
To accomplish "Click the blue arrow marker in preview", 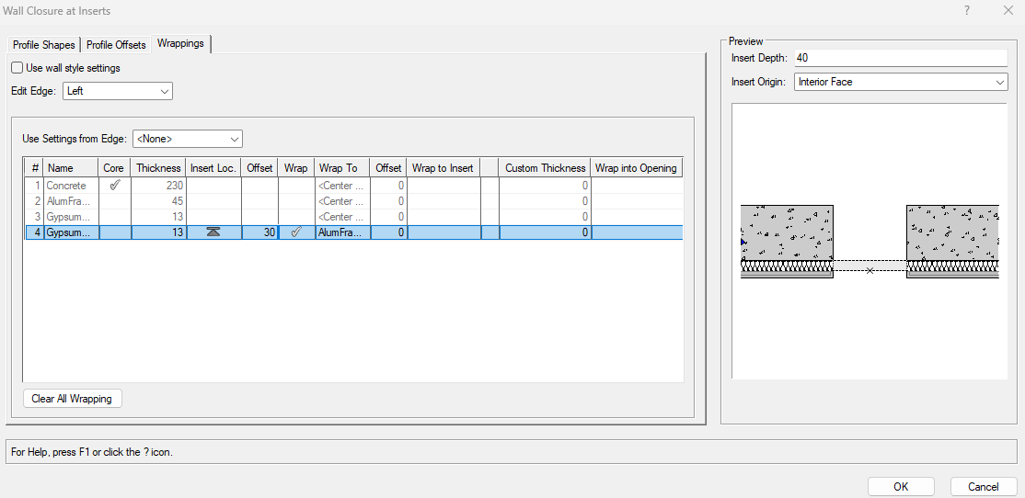I will coord(743,242).
